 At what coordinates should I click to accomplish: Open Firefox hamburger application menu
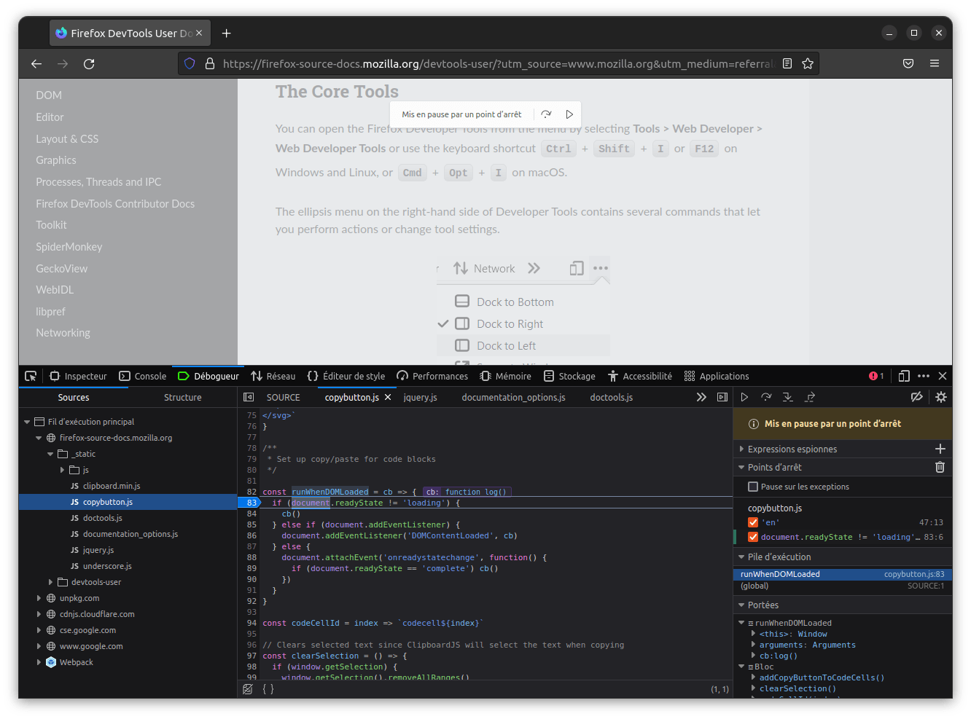[935, 63]
